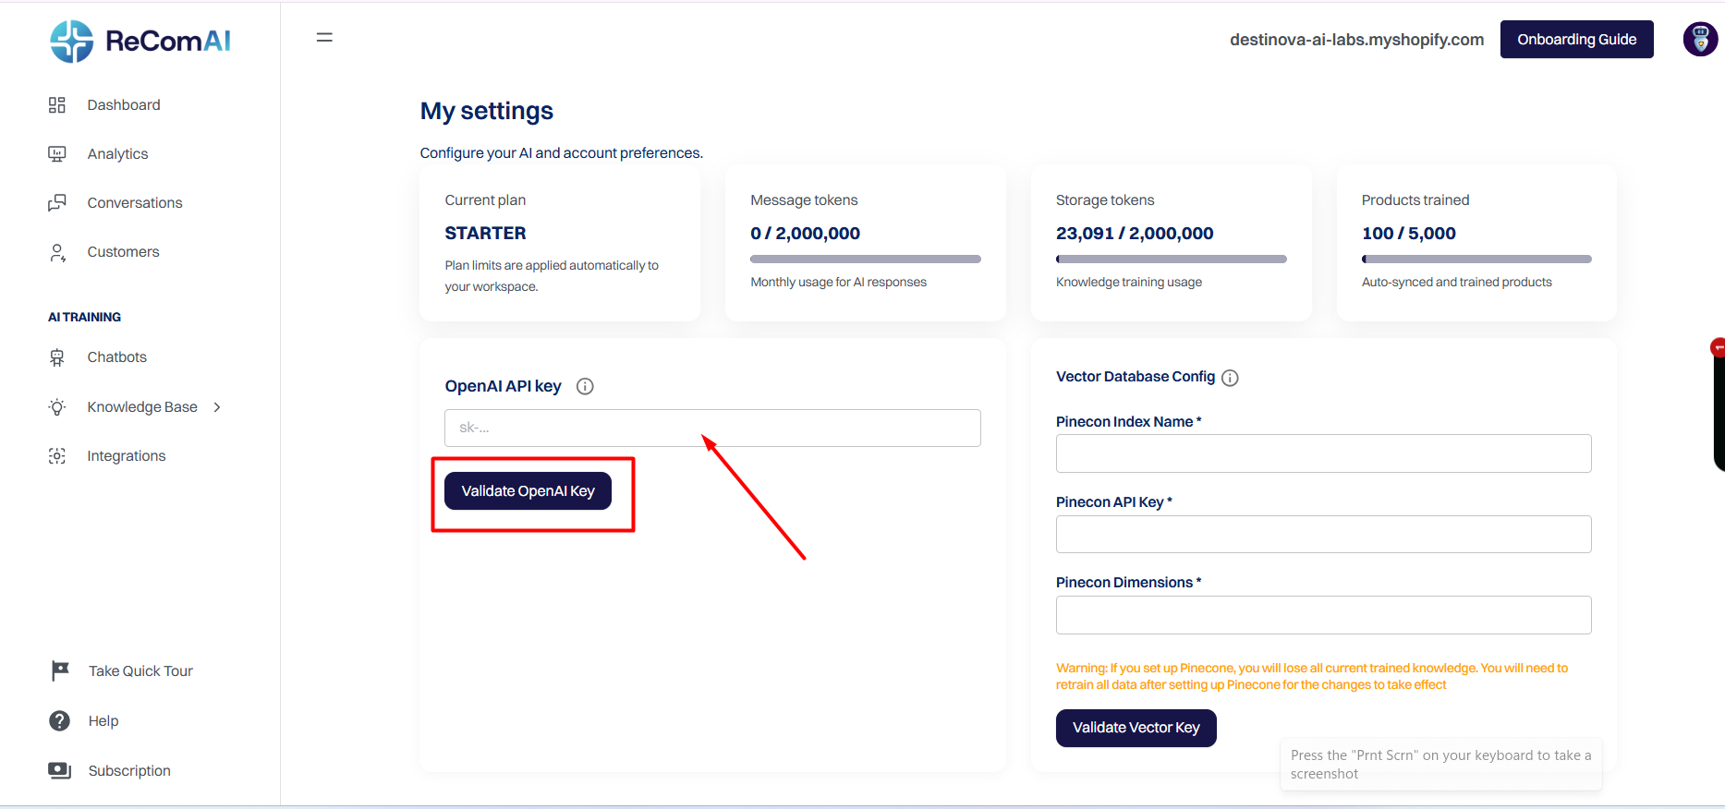This screenshot has height=809, width=1725.
Task: Click Validate Vector Key button
Action: [1136, 728]
